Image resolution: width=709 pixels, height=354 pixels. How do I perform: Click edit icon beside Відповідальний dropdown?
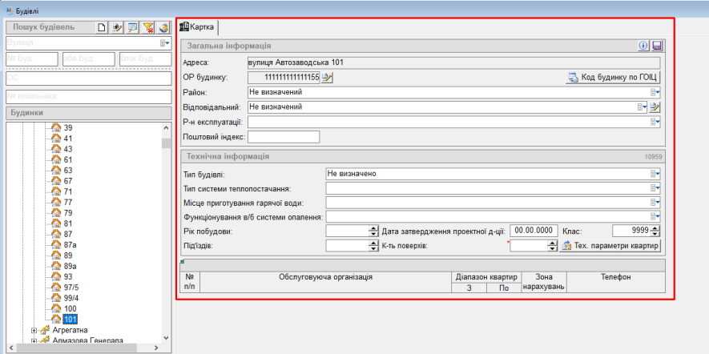pyautogui.click(x=655, y=107)
